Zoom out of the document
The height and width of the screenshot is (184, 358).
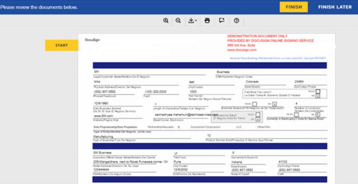click(178, 20)
